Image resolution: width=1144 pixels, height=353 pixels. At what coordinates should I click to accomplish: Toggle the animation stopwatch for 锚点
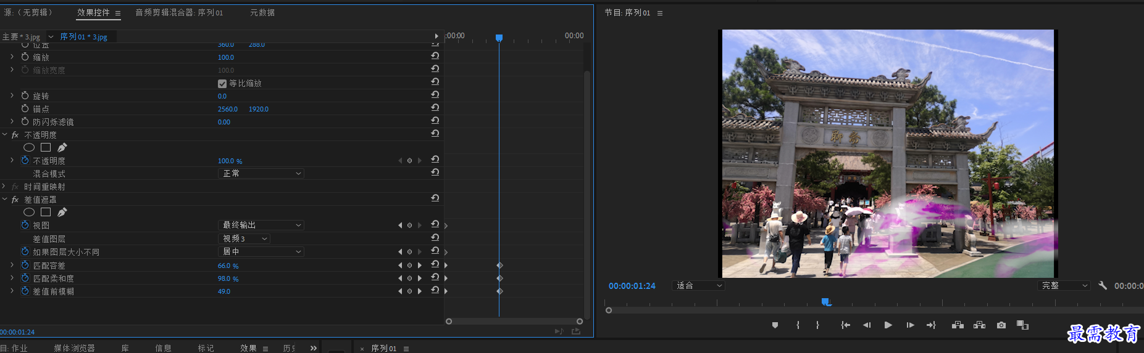[25, 108]
